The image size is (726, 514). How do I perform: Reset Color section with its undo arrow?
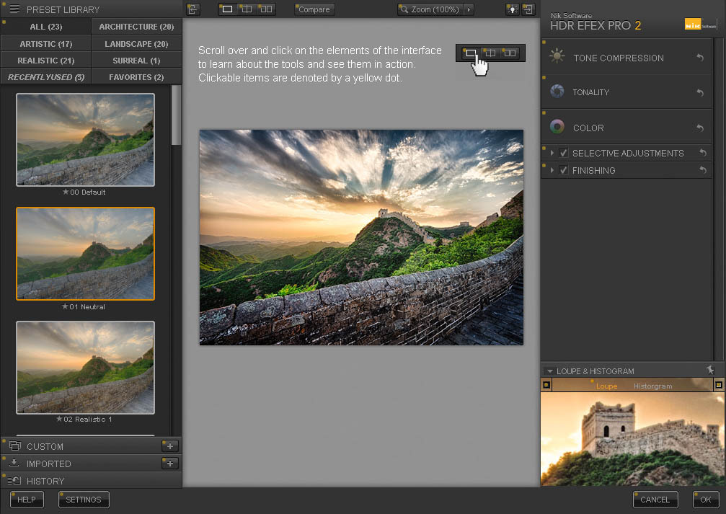700,128
